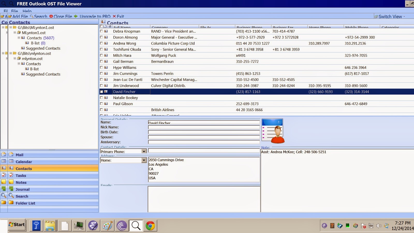Open the Primary Phone dropdown

[144, 151]
